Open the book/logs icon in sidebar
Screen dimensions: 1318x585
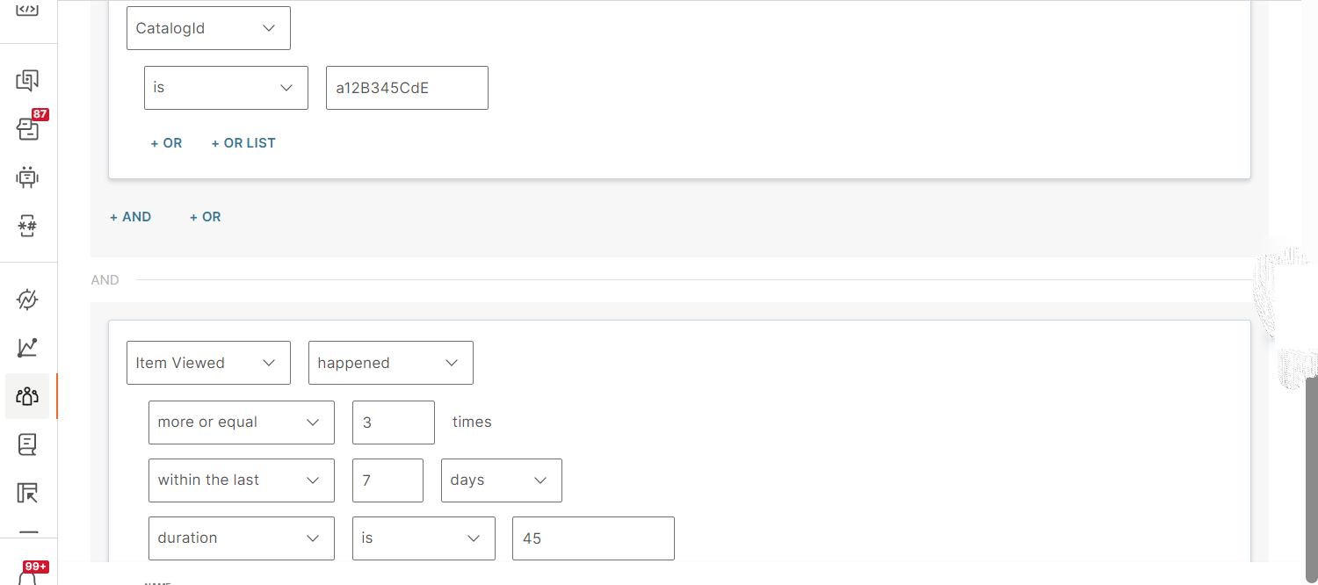click(x=27, y=444)
